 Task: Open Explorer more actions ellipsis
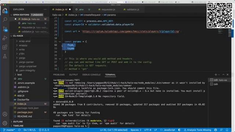coord(45,10)
